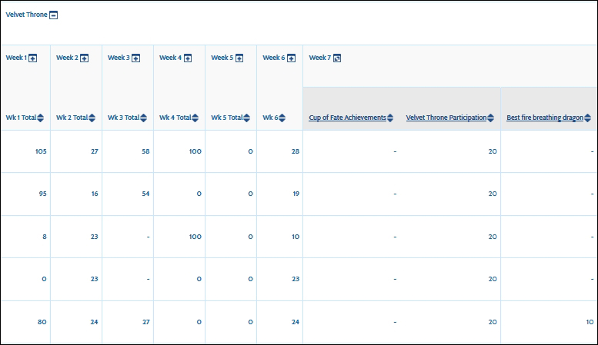Click the Week 5 header label

[222, 58]
